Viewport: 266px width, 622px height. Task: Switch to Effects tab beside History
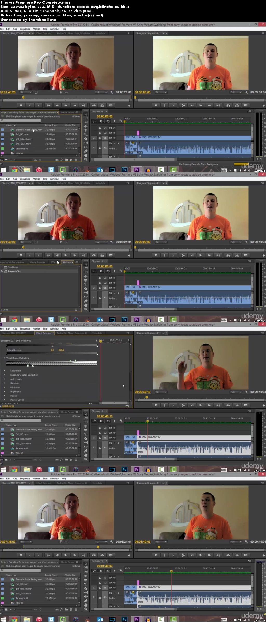pyautogui.click(x=54, y=262)
